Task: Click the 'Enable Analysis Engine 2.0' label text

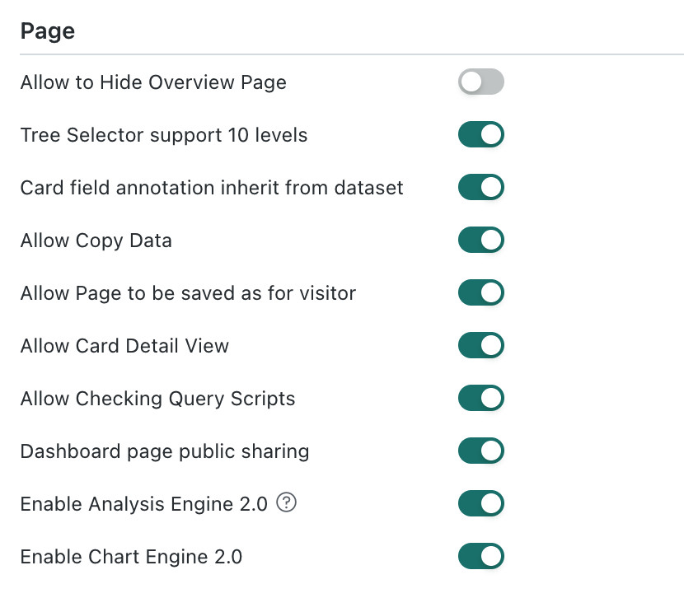Action: tap(143, 504)
